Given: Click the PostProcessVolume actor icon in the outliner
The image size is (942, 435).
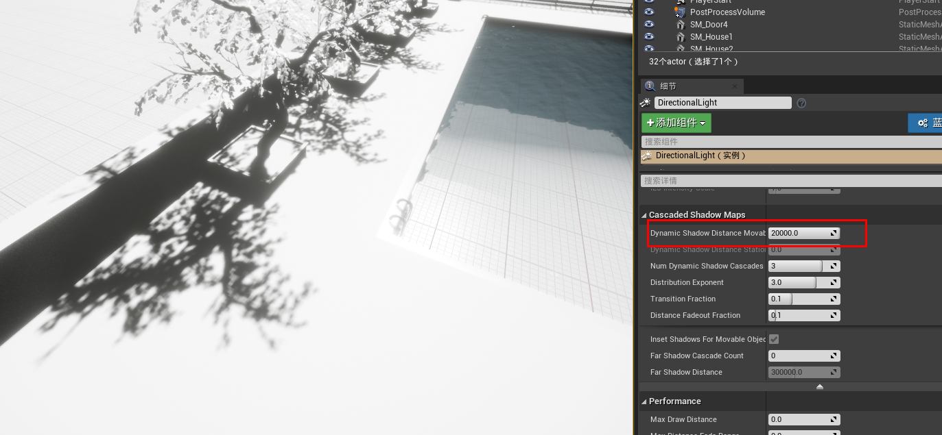Looking at the screenshot, I should pyautogui.click(x=679, y=12).
